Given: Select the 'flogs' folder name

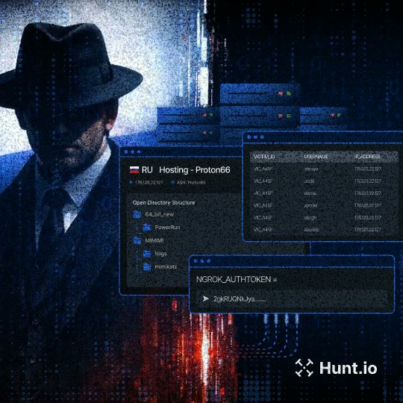Looking at the screenshot, I should pos(160,254).
